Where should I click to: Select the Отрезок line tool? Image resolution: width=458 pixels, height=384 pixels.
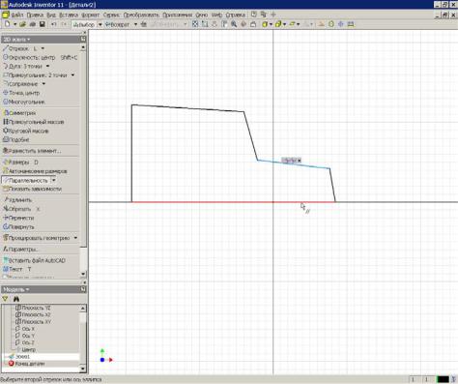(20, 48)
